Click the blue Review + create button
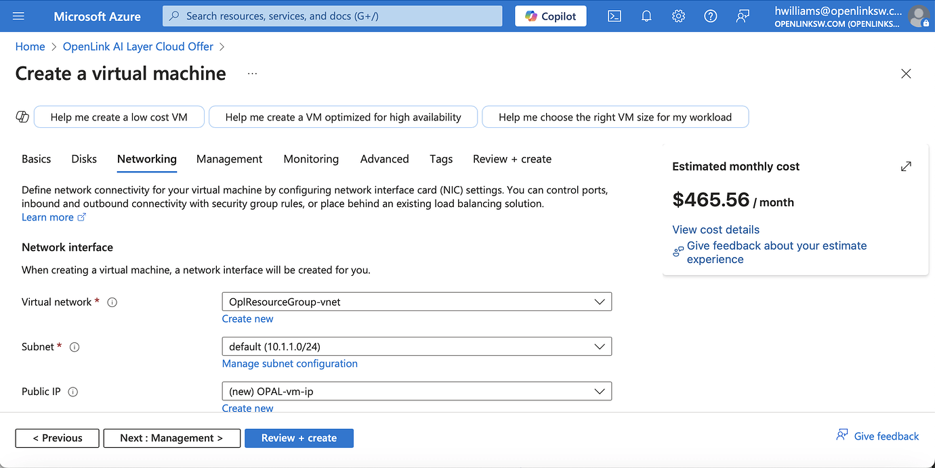Screen dimensions: 935x468 (x=299, y=438)
